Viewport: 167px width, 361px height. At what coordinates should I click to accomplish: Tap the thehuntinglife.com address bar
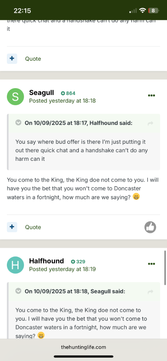(x=83, y=347)
